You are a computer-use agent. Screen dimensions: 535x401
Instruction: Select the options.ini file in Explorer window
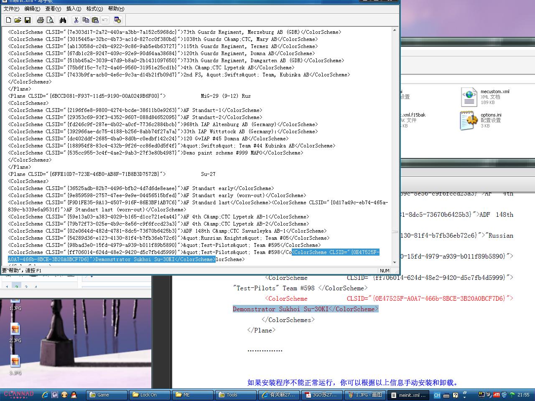481,120
